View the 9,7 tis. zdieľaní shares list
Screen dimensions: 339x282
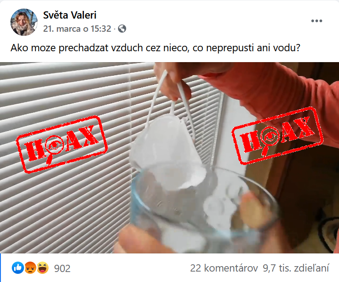(296, 268)
